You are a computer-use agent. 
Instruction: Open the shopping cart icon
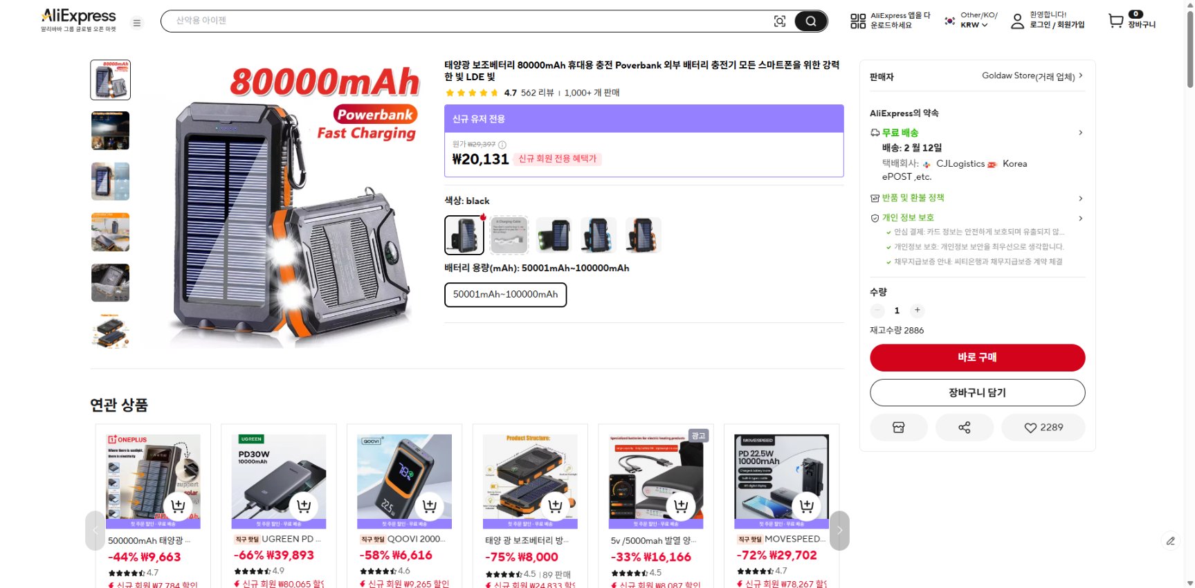pyautogui.click(x=1115, y=21)
